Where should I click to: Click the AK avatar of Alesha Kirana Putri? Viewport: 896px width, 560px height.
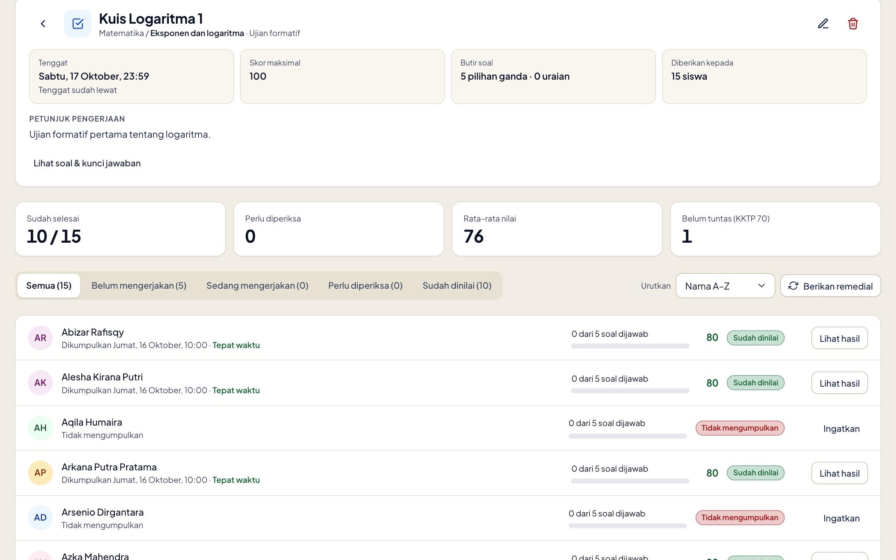click(40, 382)
